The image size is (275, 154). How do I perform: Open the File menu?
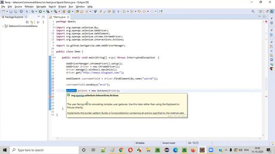coord(3,7)
